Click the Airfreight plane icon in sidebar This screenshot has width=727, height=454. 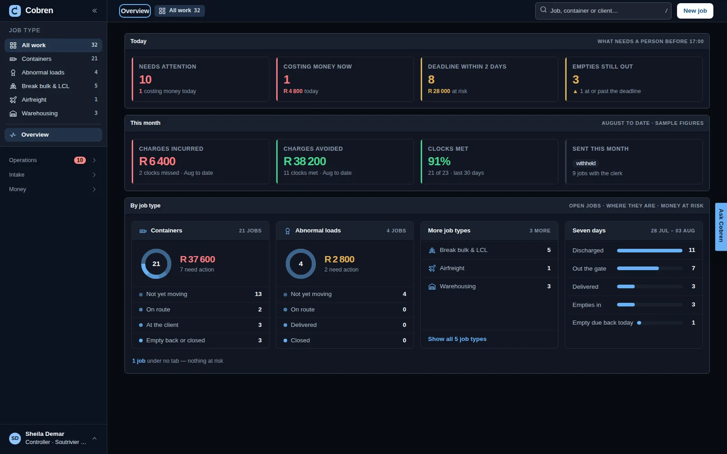coord(13,100)
